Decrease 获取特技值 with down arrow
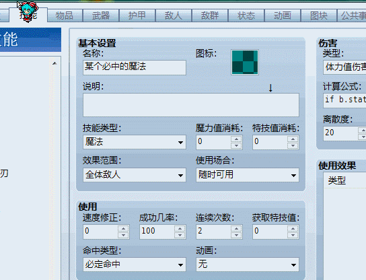Image resolution: width=366 pixels, height=280 pixels. [x=293, y=235]
